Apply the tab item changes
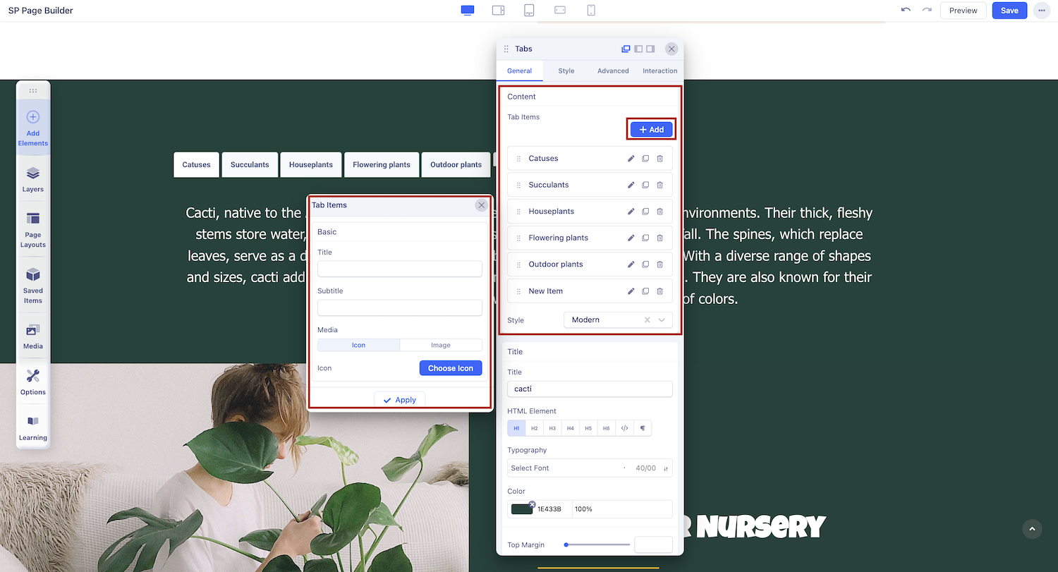The height and width of the screenshot is (572, 1058). pos(400,400)
